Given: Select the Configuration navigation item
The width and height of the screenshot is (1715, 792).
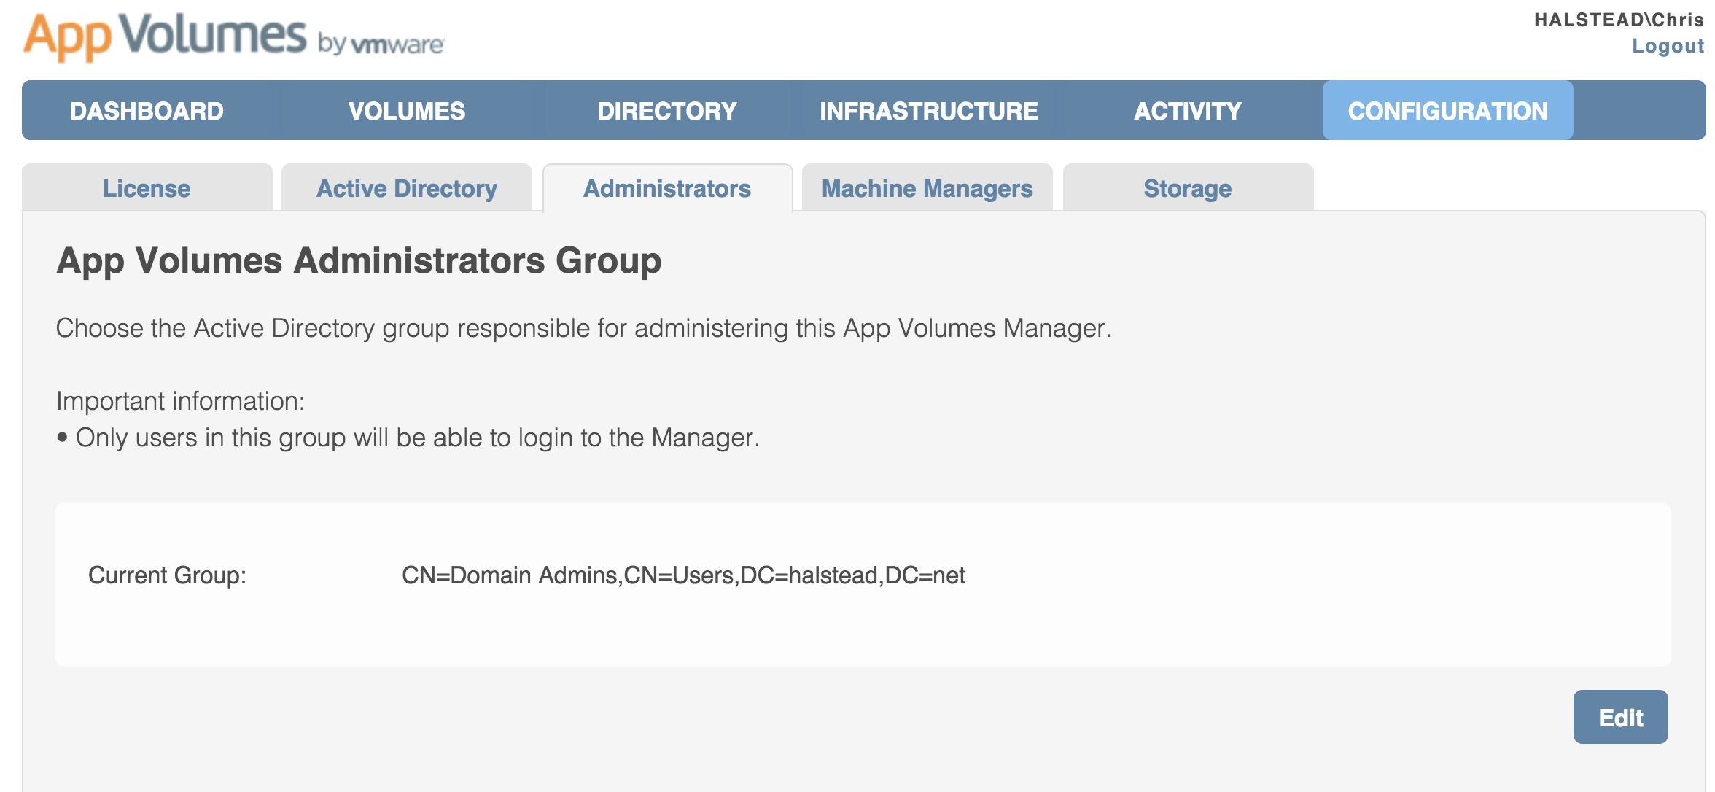Looking at the screenshot, I should [x=1447, y=111].
